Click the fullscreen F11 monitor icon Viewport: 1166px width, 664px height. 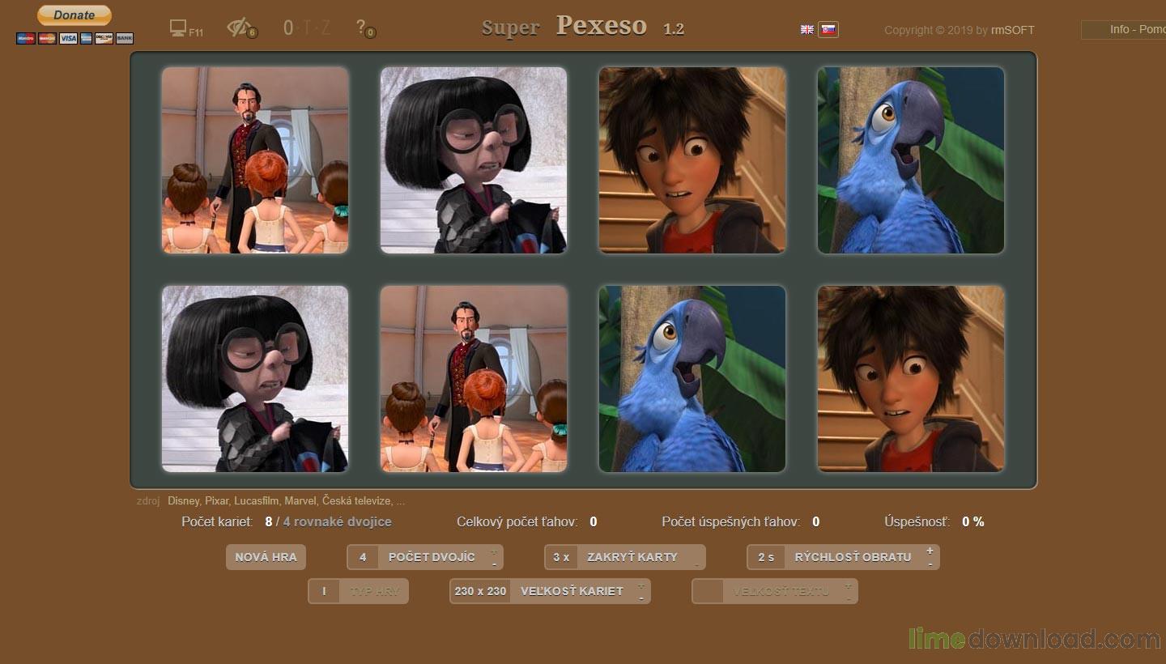click(179, 28)
